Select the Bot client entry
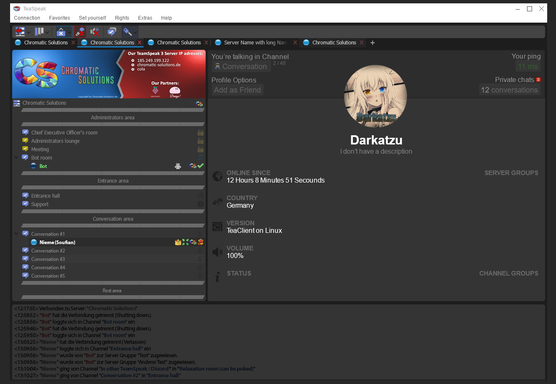This screenshot has width=556, height=384. (x=109, y=166)
